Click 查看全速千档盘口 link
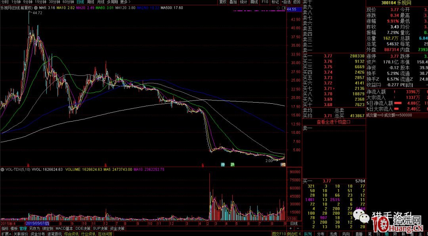This screenshot has width=428, height=236. click(333, 122)
